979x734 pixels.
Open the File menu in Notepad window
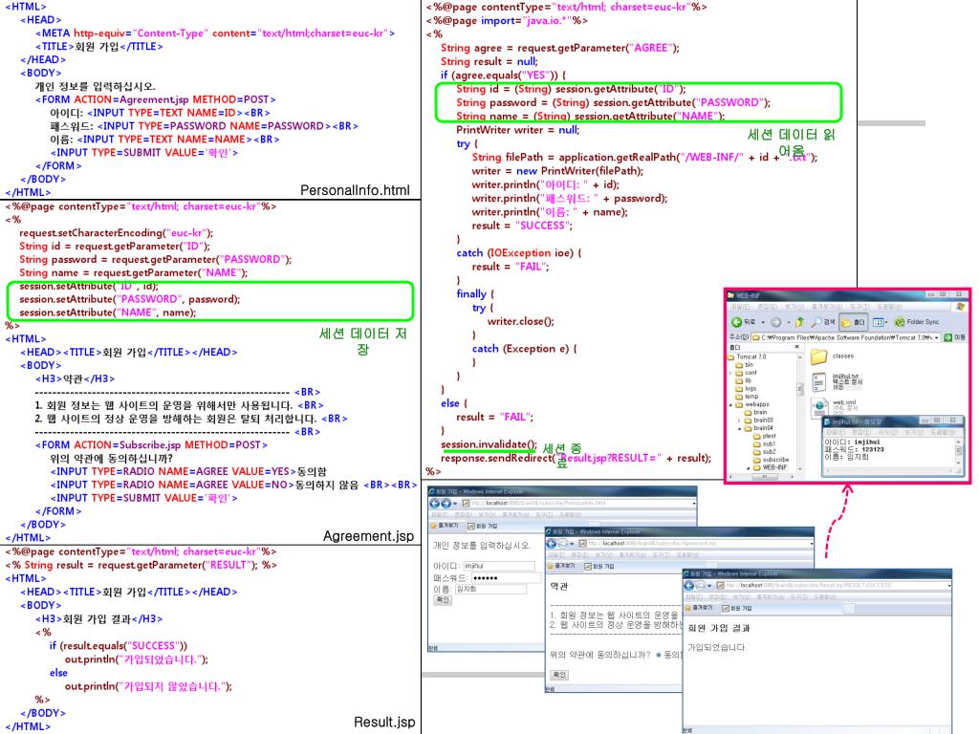click(833, 432)
